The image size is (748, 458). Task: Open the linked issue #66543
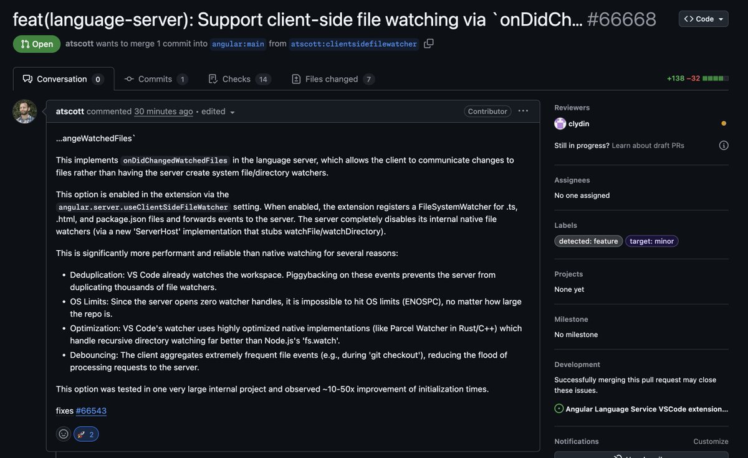[x=91, y=411]
